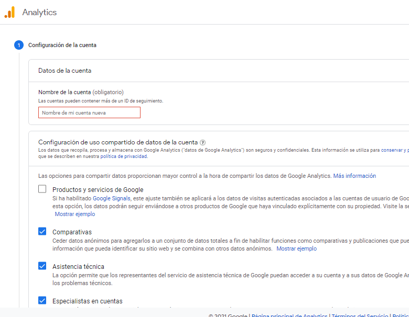
Task: Open Términos del Servicio footer link
Action: [360, 315]
